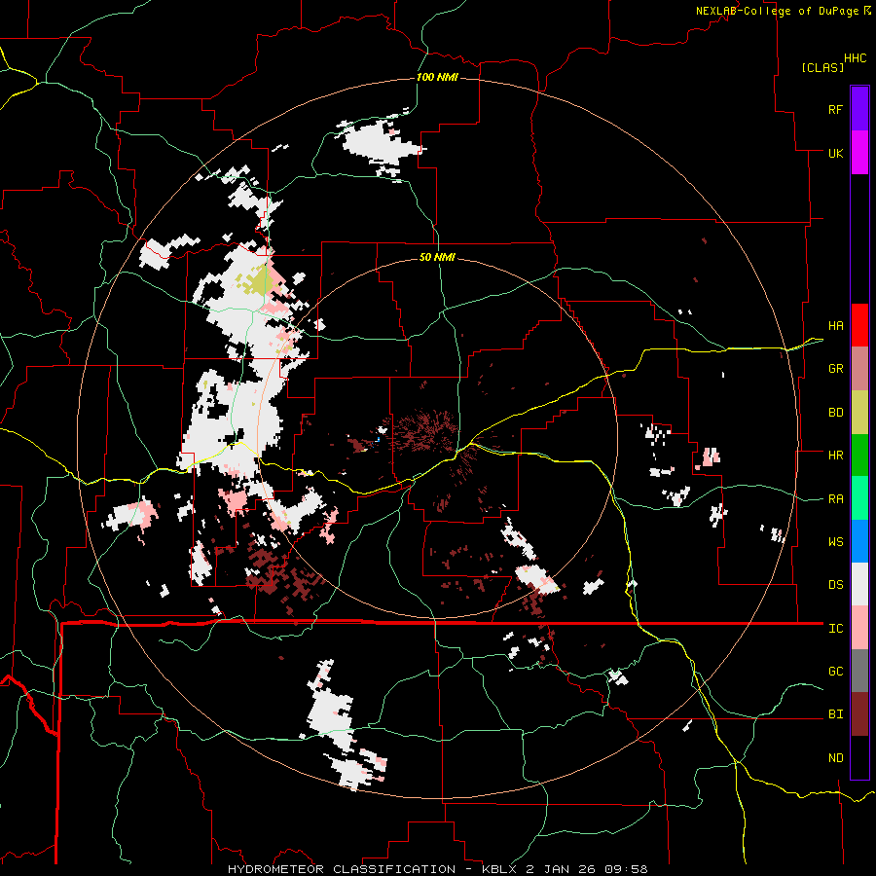The width and height of the screenshot is (876, 876).
Task: Select the IC pink legend swatch
Action: 859,628
